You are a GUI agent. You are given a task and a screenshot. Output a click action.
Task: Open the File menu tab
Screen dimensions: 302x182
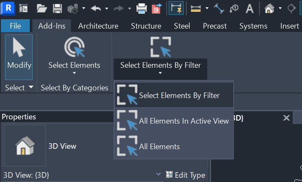tap(15, 26)
